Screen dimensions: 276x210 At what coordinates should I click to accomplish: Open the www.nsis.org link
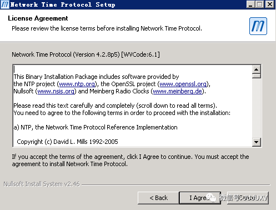[x=56, y=91]
